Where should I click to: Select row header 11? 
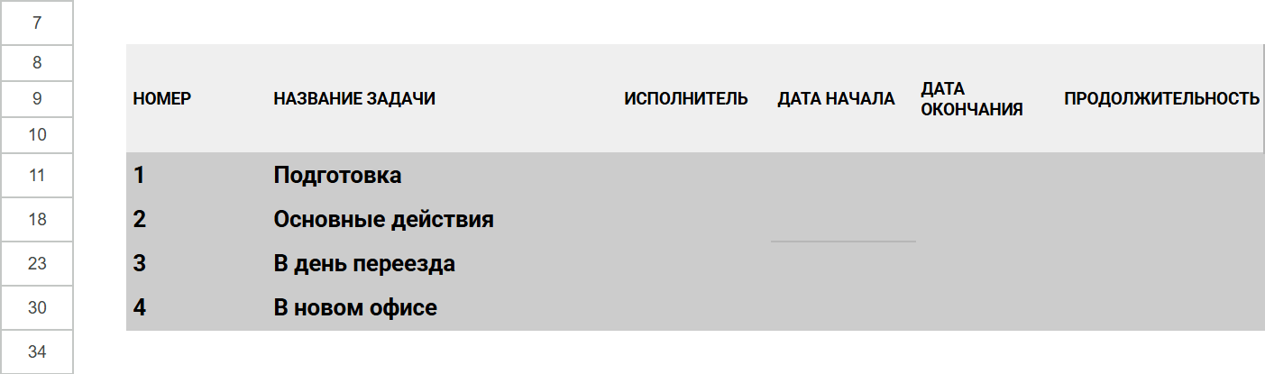36,176
